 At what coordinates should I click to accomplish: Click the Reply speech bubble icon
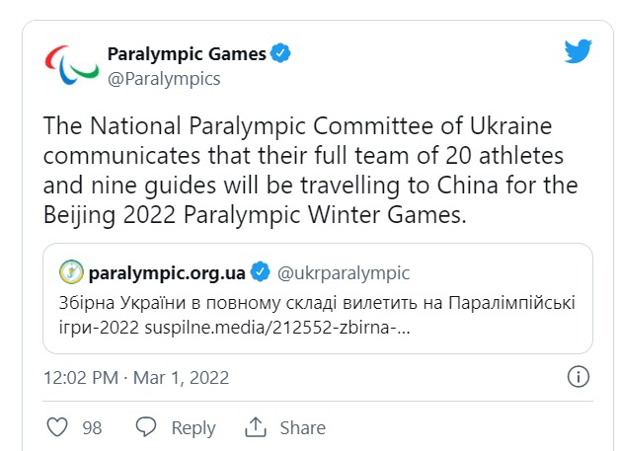pos(146,427)
